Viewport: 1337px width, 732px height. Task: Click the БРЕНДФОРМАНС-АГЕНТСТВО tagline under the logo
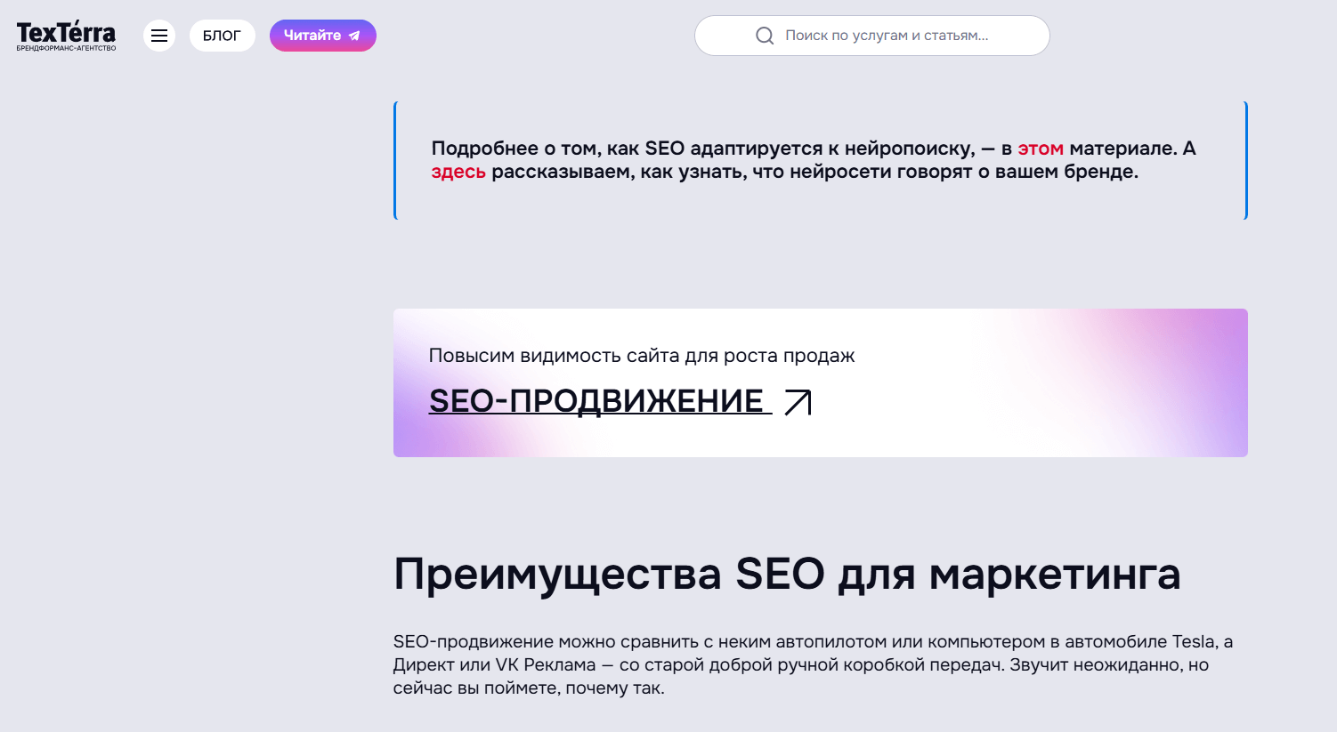[x=66, y=48]
